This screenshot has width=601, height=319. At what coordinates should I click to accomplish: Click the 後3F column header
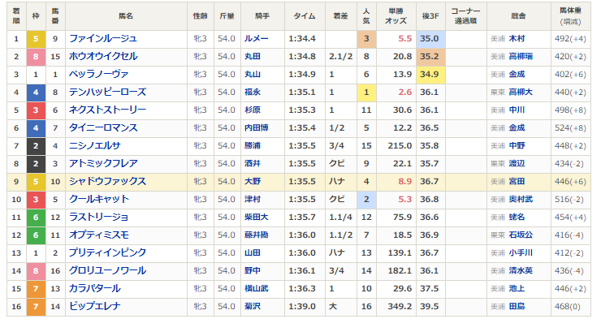(x=430, y=16)
